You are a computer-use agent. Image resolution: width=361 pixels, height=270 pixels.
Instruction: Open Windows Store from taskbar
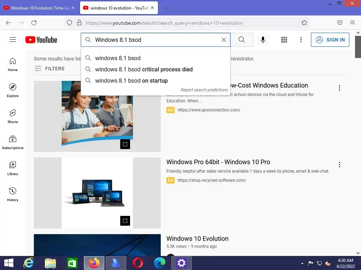tap(72, 263)
